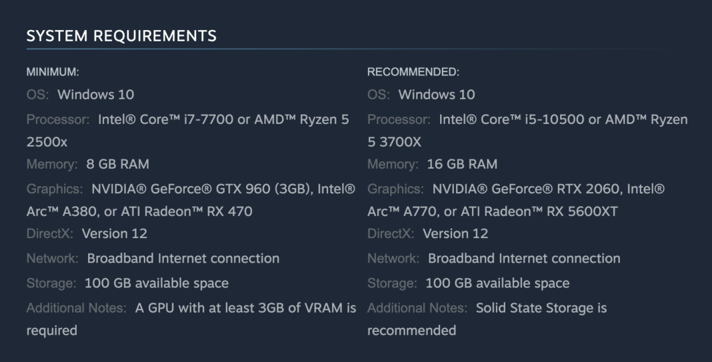Click the recommended DirectX Version 12 line

[455, 234]
